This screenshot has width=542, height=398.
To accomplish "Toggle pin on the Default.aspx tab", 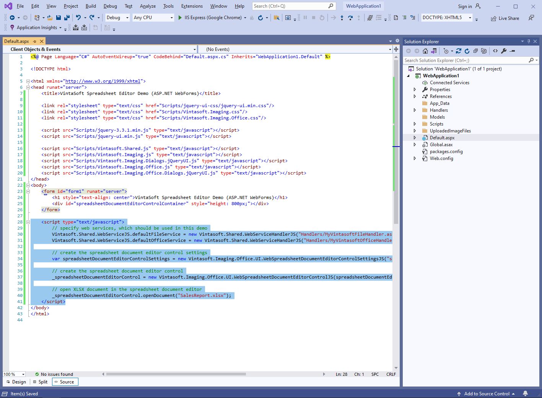I will 34,41.
